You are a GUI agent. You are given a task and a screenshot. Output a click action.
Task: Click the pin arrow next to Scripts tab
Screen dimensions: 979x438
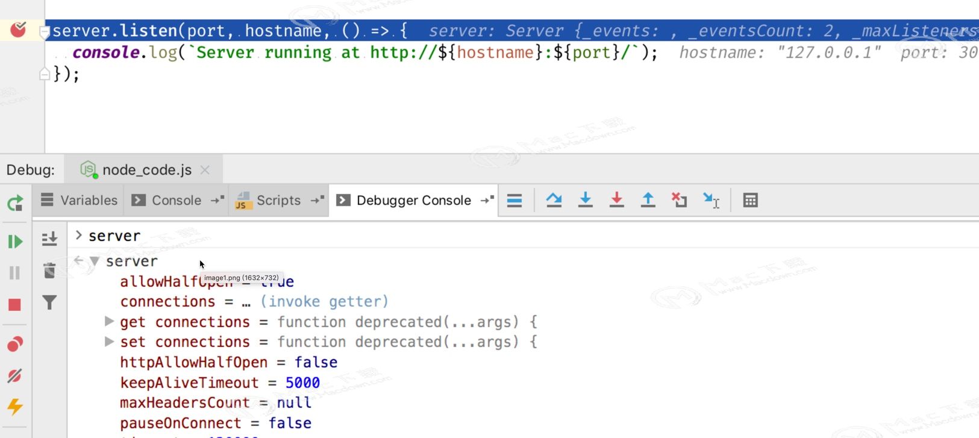pyautogui.click(x=317, y=200)
